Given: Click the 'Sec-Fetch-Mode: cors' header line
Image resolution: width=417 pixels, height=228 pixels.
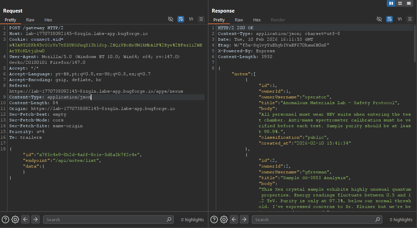Looking at the screenshot, I should click(x=36, y=120).
